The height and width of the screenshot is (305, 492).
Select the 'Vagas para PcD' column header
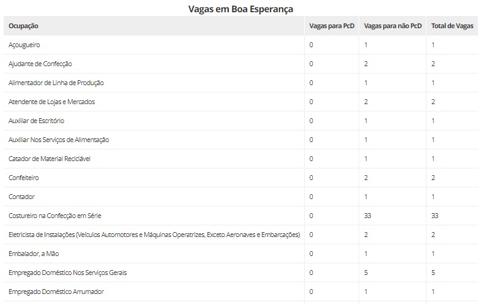click(332, 26)
